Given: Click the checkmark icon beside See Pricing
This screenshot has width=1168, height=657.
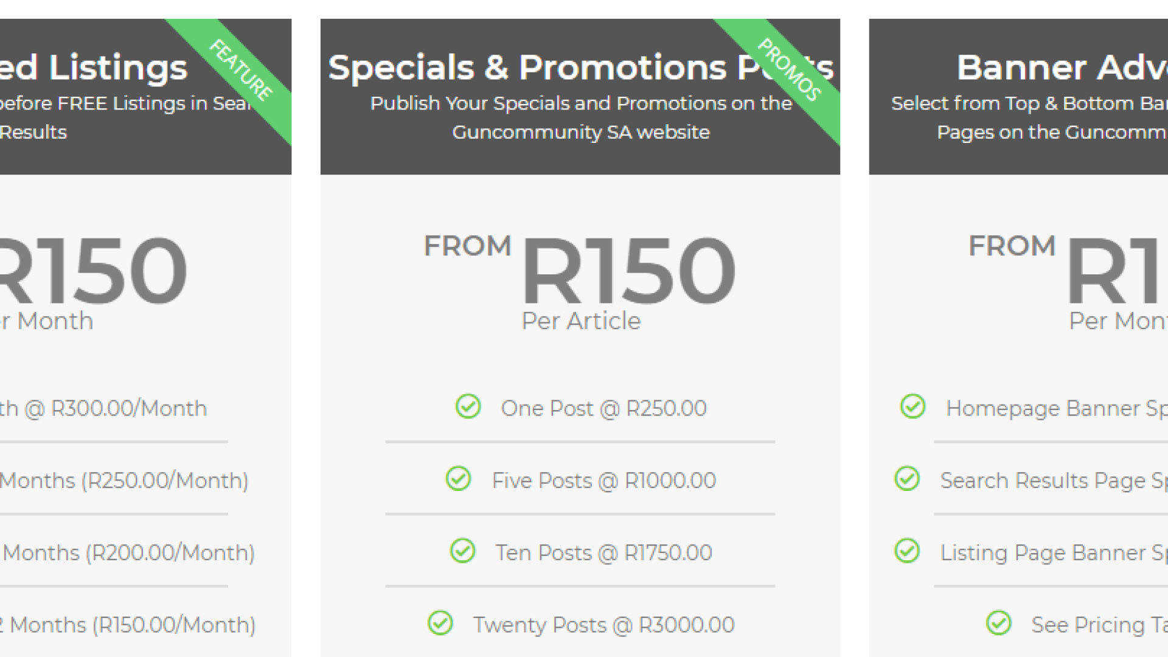Looking at the screenshot, I should click(x=998, y=623).
